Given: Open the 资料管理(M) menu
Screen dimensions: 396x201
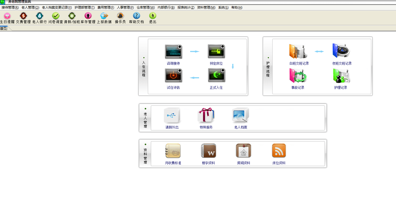Looking at the screenshot, I should pos(206,8).
